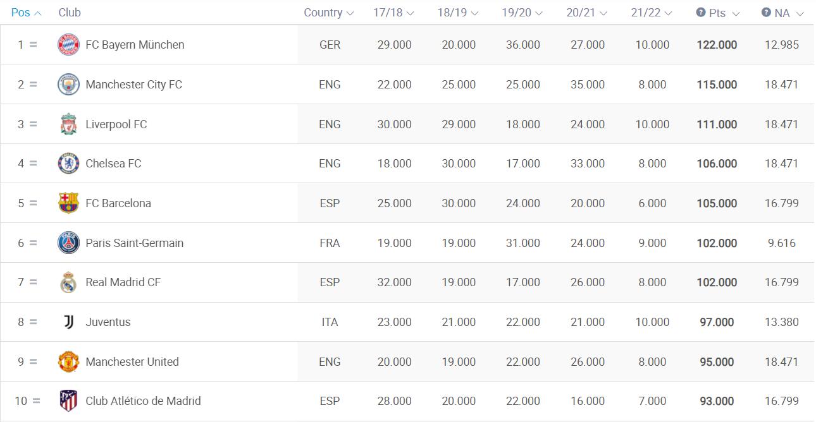Click the FC Bayern München club crest

(68, 45)
